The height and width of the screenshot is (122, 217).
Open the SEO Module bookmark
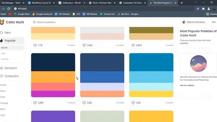point(62,14)
